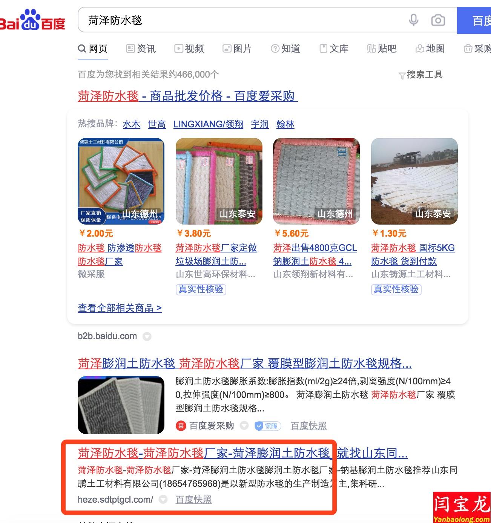Click the voice search microphone icon
Screen dimensions: 491x523
point(414,20)
